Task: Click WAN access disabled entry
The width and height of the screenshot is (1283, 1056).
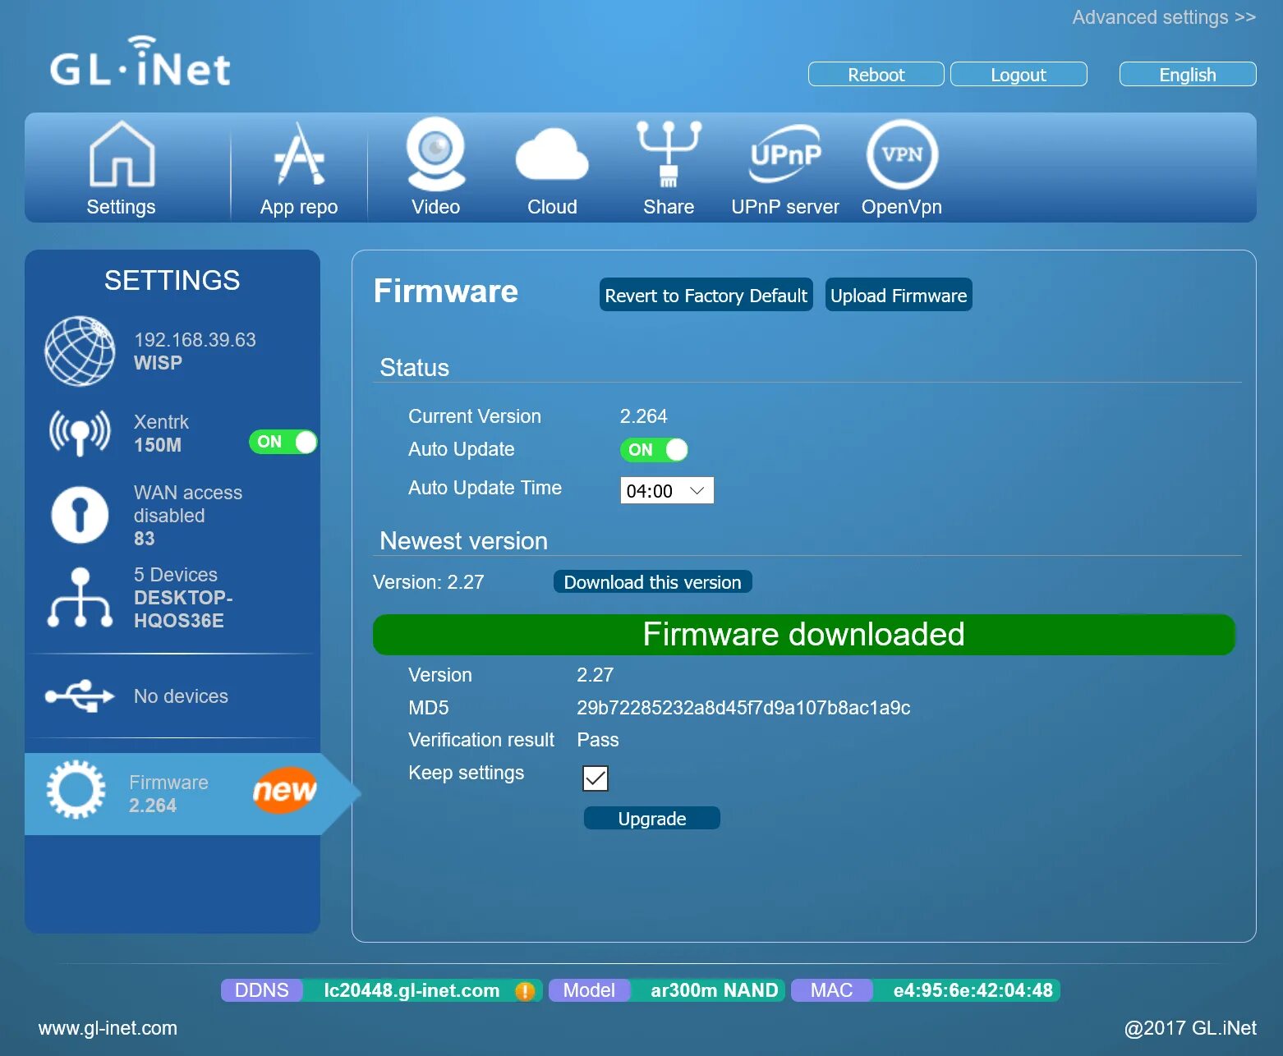Action: (188, 515)
